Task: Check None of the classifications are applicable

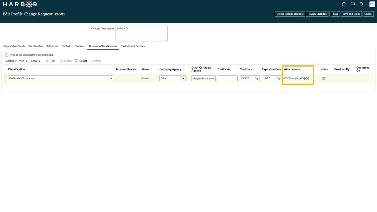Action: pyautogui.click(x=7, y=55)
